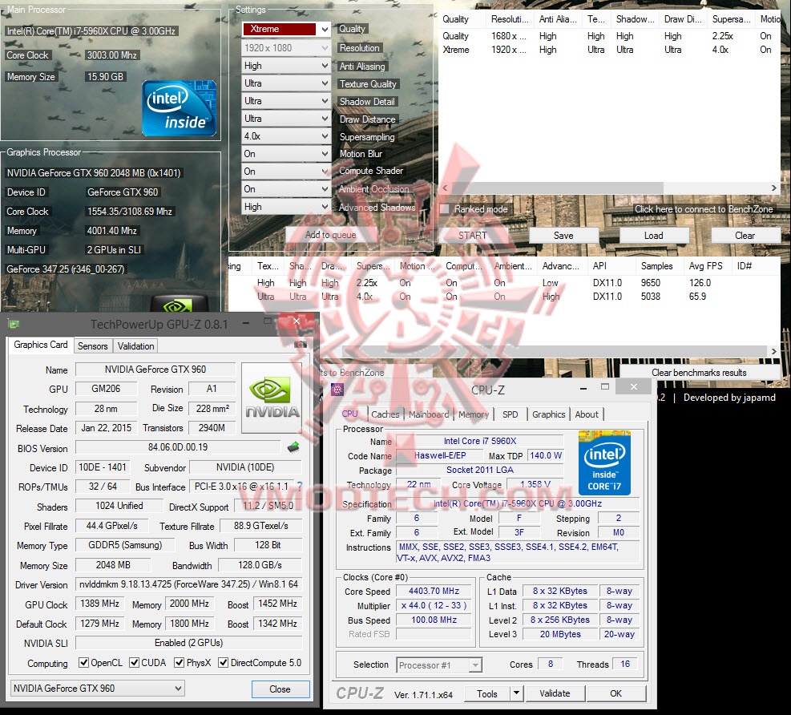The image size is (791, 715).
Task: Click the Clear button
Action: point(745,235)
